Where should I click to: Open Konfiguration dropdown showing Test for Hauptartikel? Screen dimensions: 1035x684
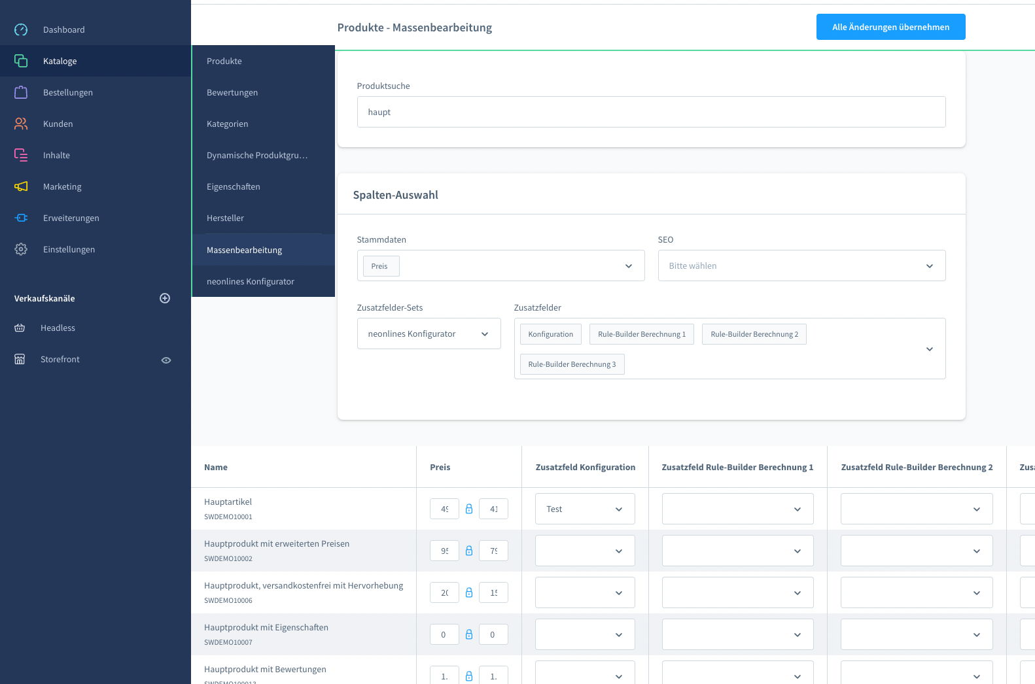click(x=585, y=509)
